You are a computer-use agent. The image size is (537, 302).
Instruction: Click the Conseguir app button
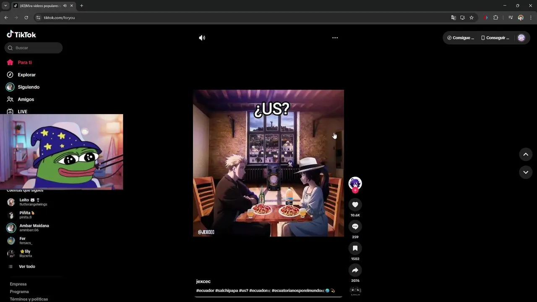(495, 38)
